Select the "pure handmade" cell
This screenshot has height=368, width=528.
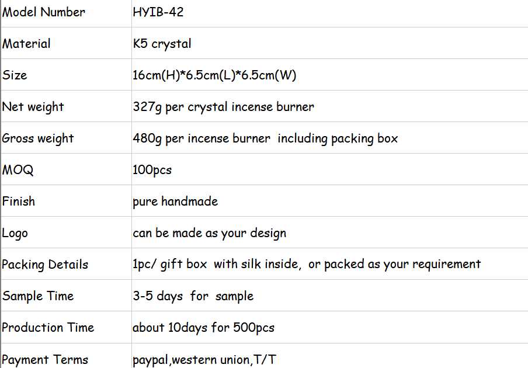pos(175,202)
